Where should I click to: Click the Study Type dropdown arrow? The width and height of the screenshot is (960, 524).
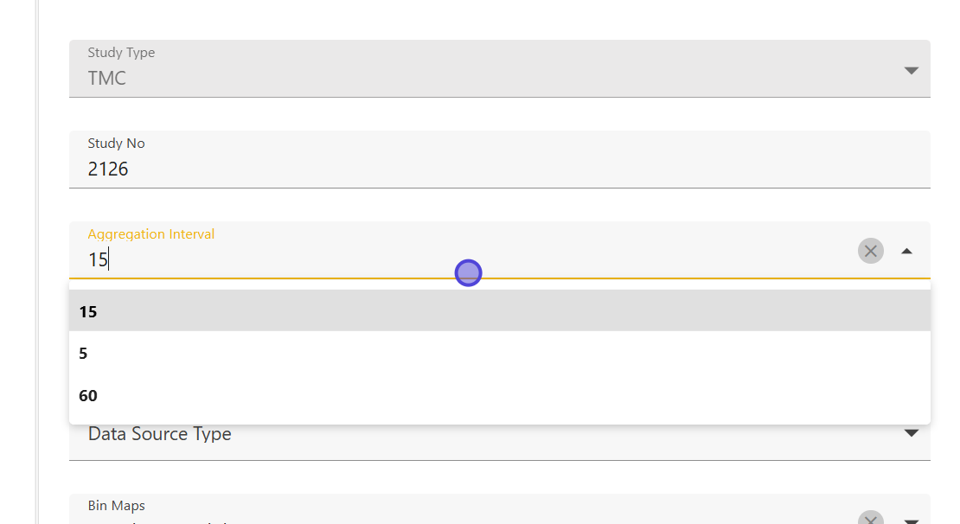(x=911, y=70)
